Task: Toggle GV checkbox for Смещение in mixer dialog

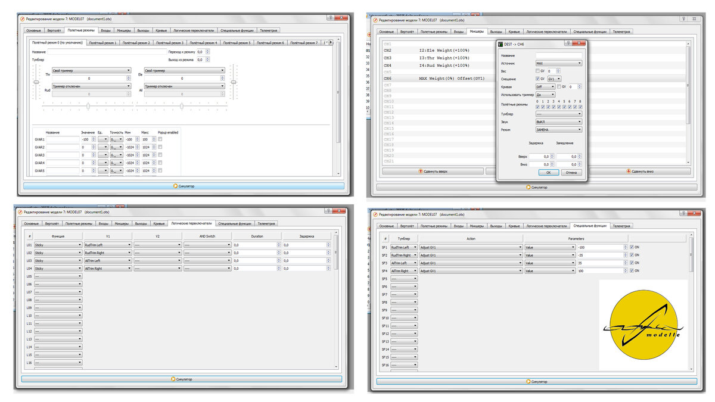Action: [x=537, y=79]
